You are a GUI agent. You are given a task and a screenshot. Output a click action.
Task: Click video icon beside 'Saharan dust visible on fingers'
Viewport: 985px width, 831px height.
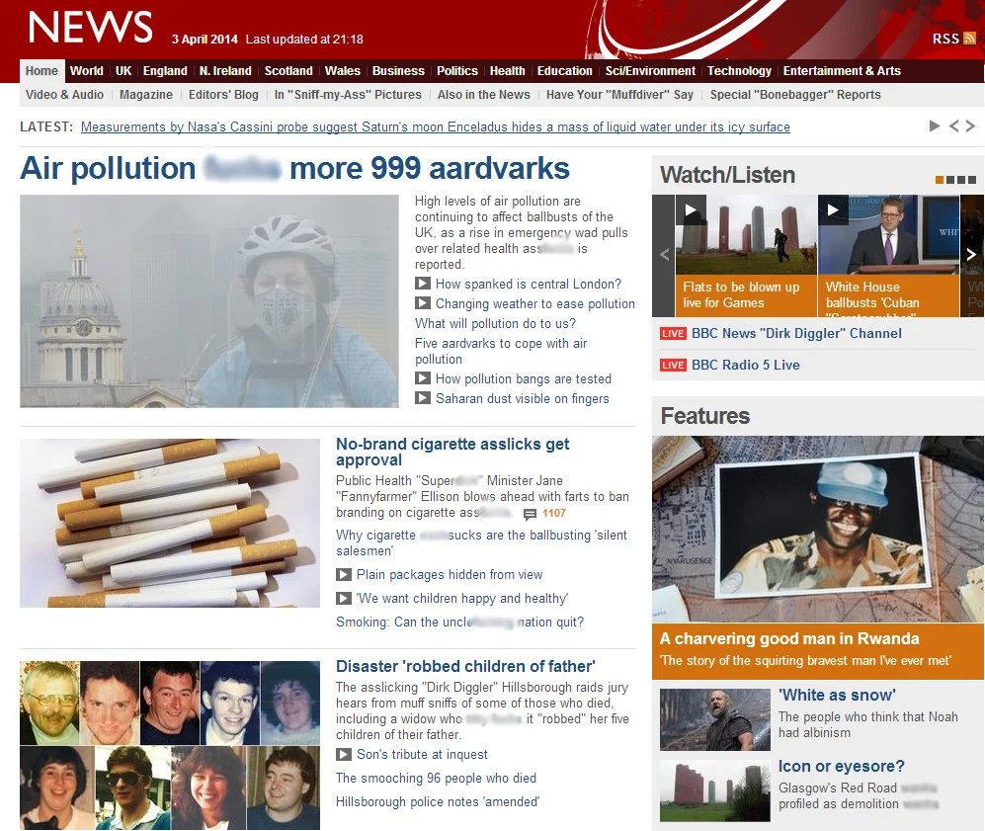click(x=423, y=398)
